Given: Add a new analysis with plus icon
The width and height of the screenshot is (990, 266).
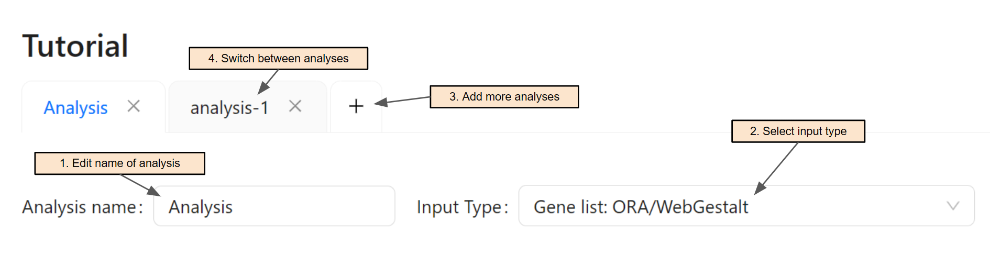Looking at the screenshot, I should tap(356, 106).
